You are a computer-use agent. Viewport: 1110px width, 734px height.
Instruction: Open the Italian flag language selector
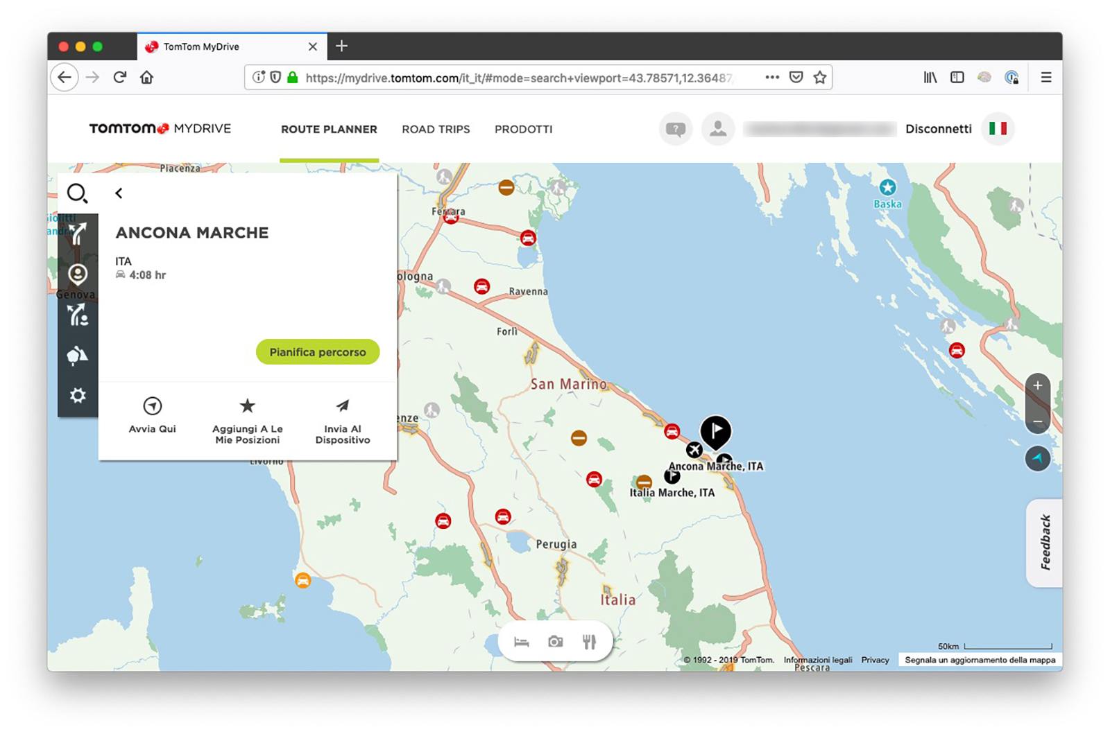pyautogui.click(x=998, y=129)
